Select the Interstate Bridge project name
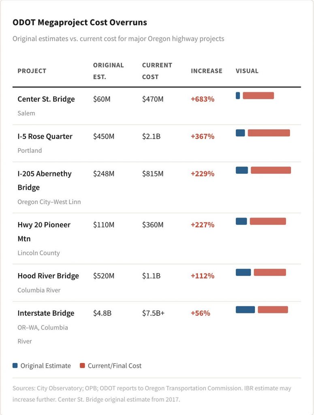Image resolution: width=314 pixels, height=415 pixels. 46,313
